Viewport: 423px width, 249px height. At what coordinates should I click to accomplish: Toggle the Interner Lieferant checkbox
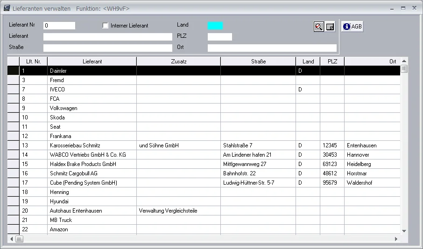[x=106, y=26]
